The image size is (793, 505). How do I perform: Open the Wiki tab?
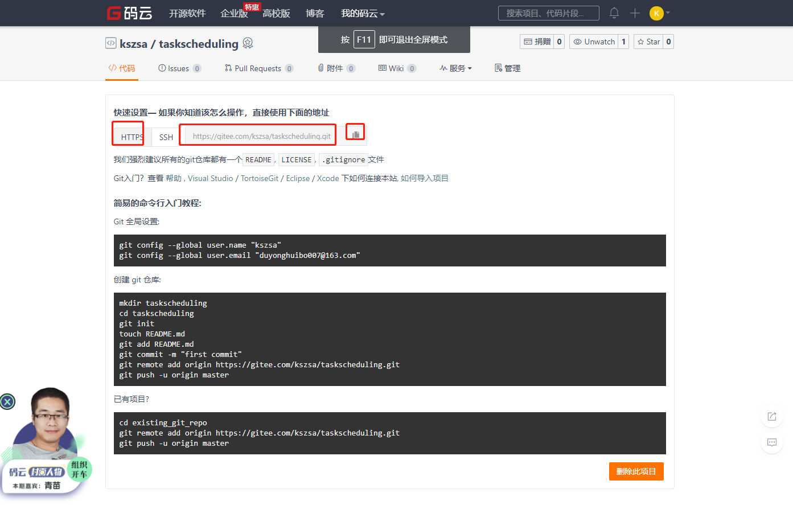click(x=397, y=68)
